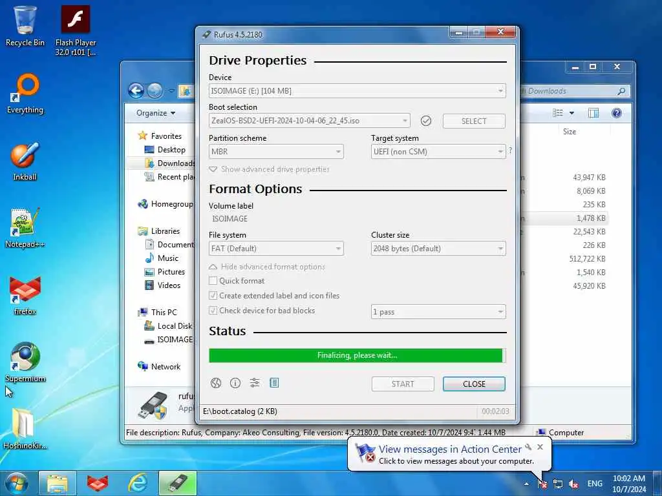Click the Action Center flag tray icon
The height and width of the screenshot is (496, 662).
point(542,484)
